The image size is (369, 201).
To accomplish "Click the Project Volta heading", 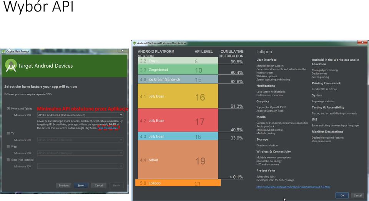I will (x=266, y=170).
